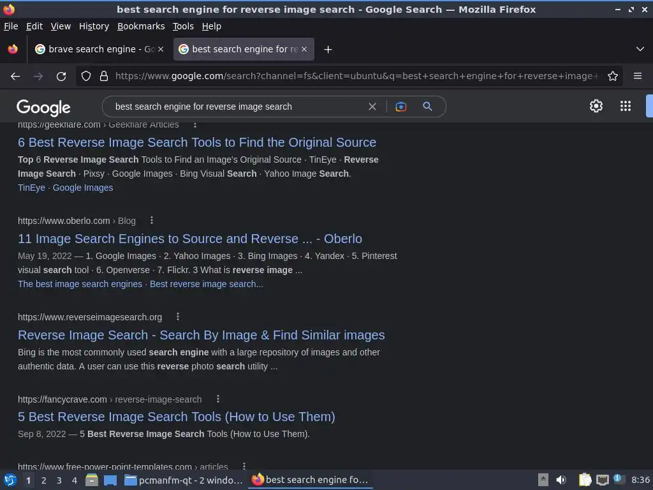
Task: Open the History menu
Action: [x=94, y=26]
